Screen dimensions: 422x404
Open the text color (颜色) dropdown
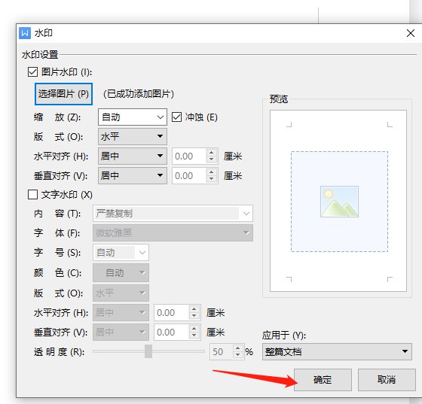click(121, 272)
